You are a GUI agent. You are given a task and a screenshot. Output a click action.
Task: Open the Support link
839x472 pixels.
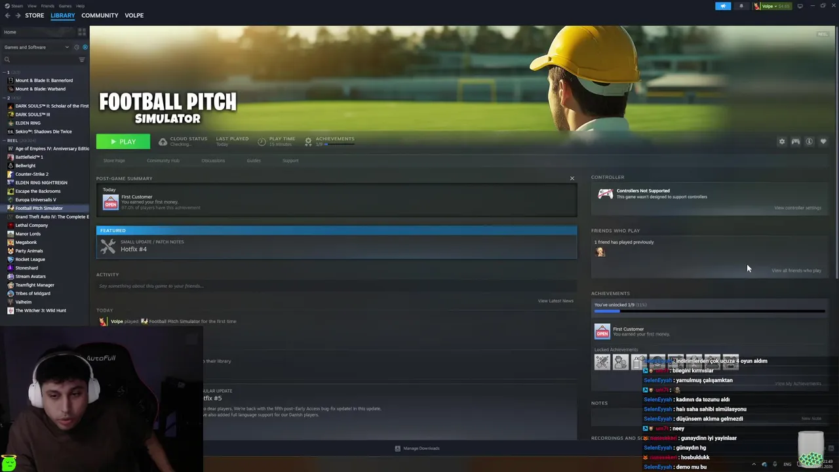point(290,161)
